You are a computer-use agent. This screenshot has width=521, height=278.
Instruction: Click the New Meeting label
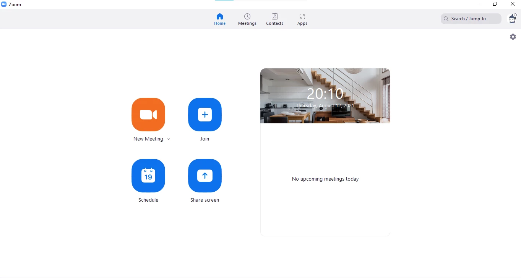click(x=148, y=139)
